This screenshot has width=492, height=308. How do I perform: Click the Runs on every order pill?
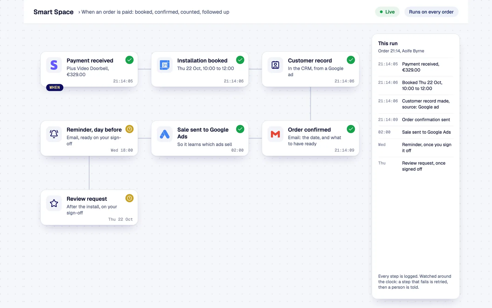pyautogui.click(x=431, y=12)
